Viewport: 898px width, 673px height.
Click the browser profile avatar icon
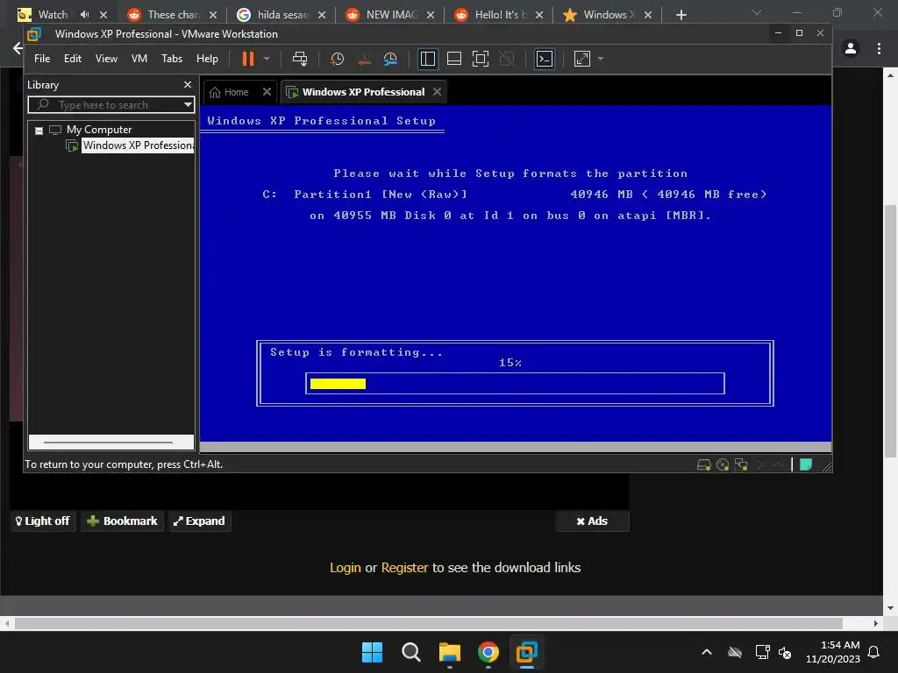pos(851,49)
